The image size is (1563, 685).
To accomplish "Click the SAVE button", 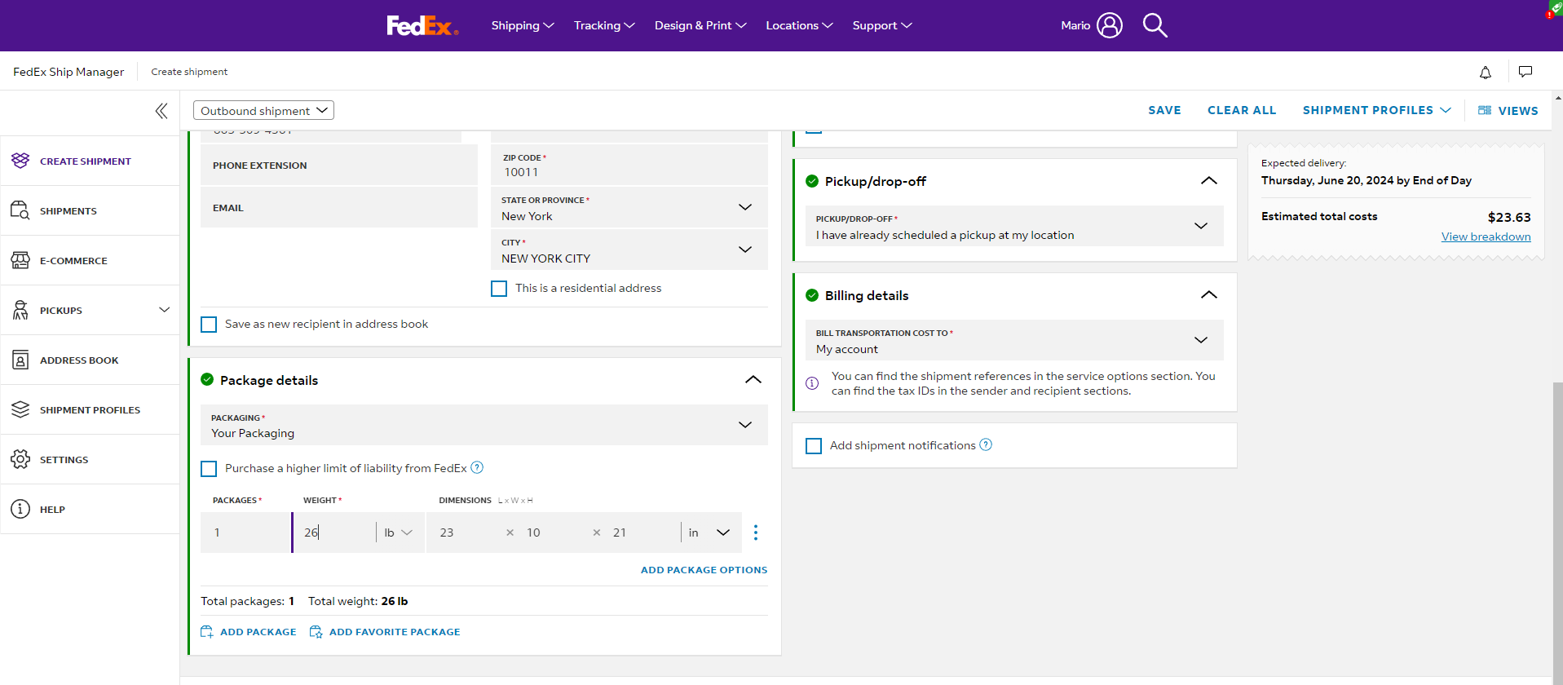I will 1164,110.
